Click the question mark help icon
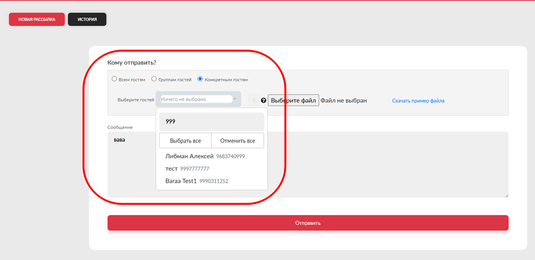This screenshot has height=260, width=535. point(264,100)
